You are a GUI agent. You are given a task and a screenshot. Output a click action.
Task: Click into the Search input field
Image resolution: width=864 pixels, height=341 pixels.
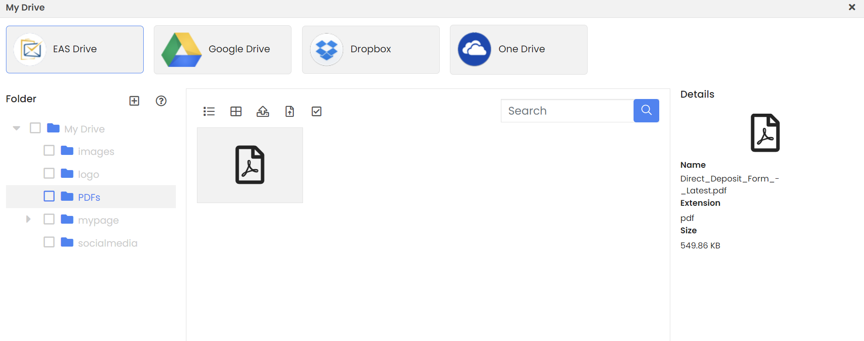(x=567, y=110)
